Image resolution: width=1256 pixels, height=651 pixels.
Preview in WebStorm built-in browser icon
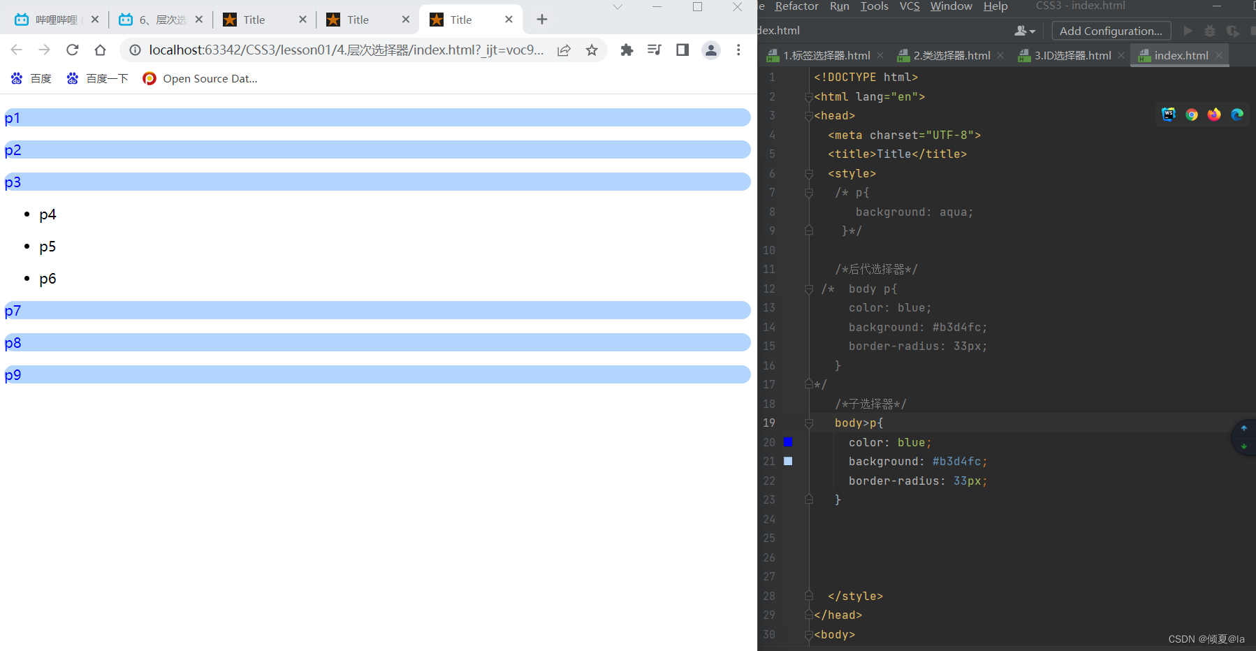click(1169, 114)
